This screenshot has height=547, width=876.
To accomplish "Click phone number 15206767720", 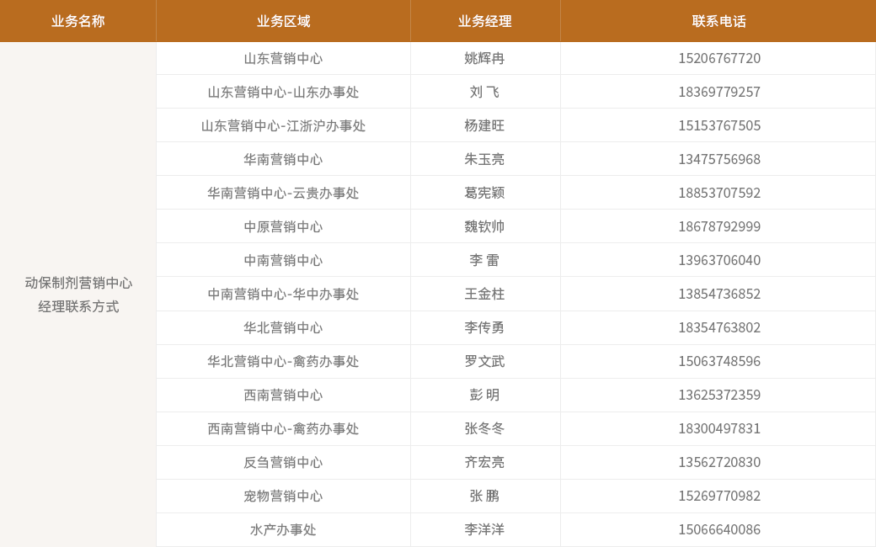I will pyautogui.click(x=718, y=58).
